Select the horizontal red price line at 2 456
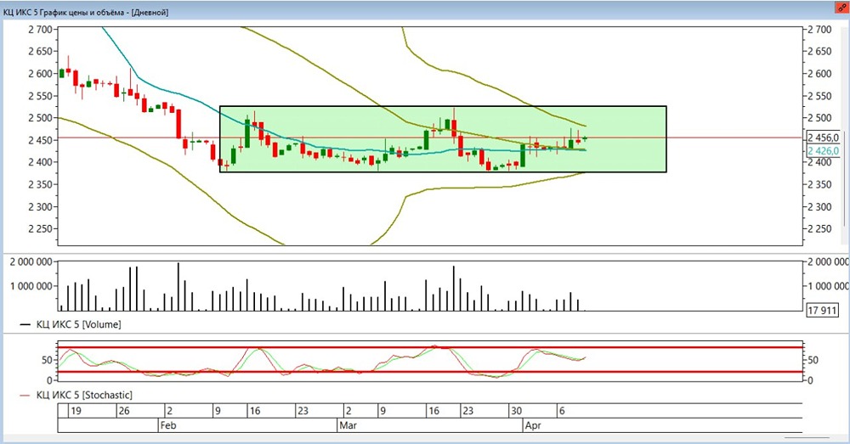850x444 pixels. pos(430,138)
